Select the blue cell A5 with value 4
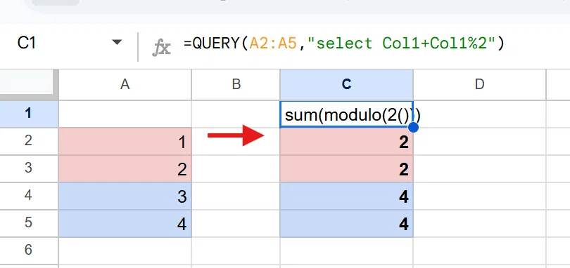This screenshot has height=268, width=570. tap(125, 223)
